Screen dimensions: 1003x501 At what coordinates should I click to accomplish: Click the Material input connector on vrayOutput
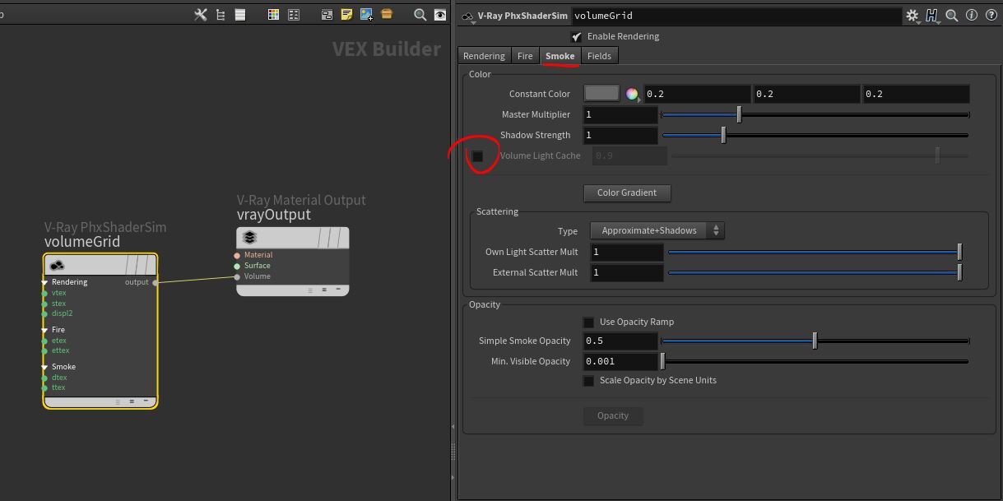point(237,255)
